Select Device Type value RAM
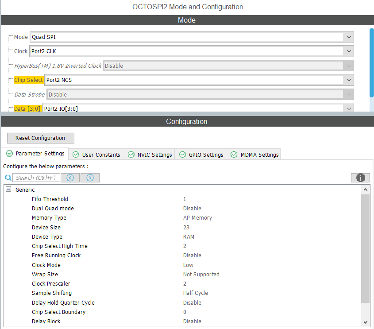 coord(189,236)
